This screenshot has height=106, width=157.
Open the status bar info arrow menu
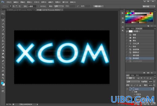point(37,104)
